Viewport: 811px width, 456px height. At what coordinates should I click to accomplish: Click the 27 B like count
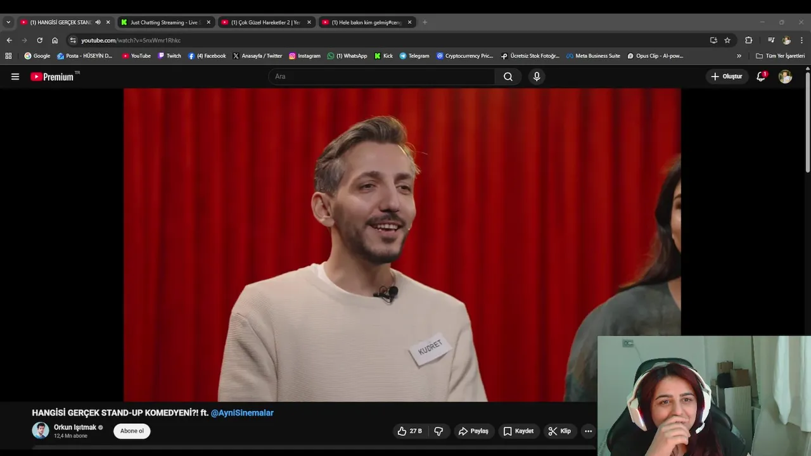(416, 431)
